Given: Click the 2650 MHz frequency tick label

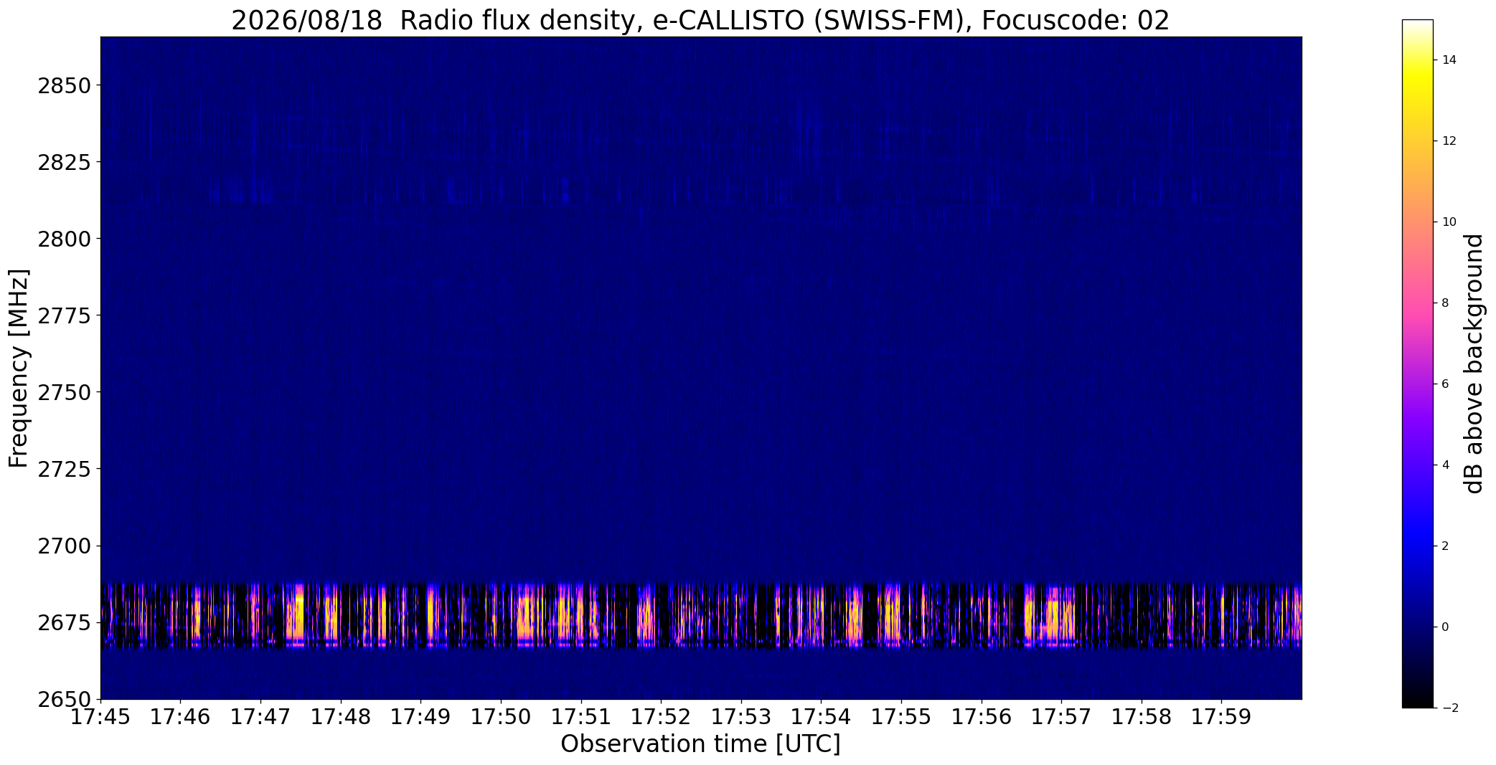Looking at the screenshot, I should tap(65, 698).
